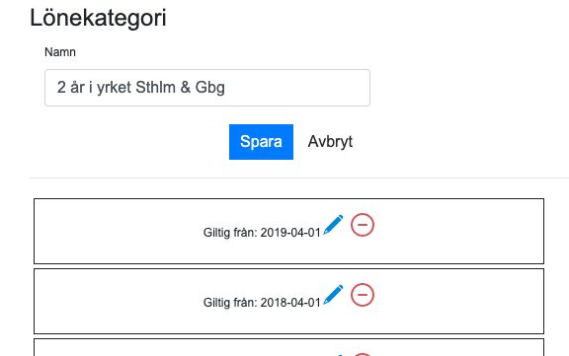
Task: Place cursor after 'Gbg' in name field
Action: coord(226,88)
